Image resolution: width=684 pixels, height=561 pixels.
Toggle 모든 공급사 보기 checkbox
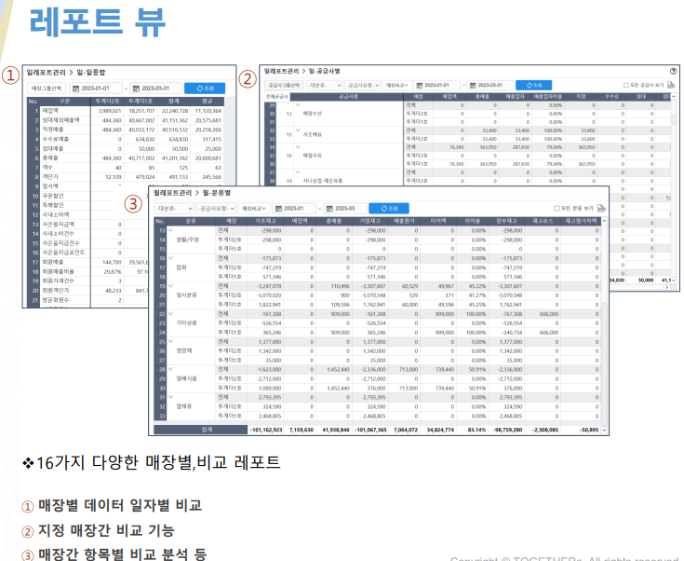click(626, 85)
